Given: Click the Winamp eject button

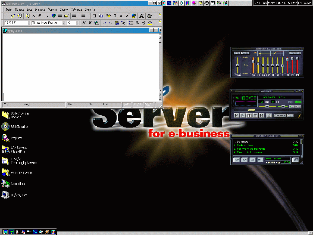Looking at the screenshot, I should (269, 116).
